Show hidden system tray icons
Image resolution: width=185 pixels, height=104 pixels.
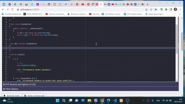click(143, 101)
